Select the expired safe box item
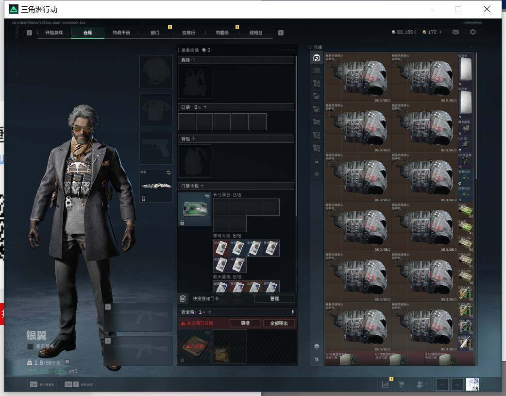The height and width of the screenshot is (396, 506). (x=195, y=346)
